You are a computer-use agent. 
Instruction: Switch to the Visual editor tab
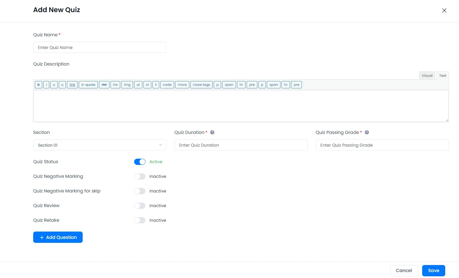(x=427, y=75)
